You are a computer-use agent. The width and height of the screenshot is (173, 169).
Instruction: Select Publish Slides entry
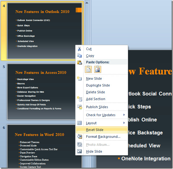click(x=102, y=107)
